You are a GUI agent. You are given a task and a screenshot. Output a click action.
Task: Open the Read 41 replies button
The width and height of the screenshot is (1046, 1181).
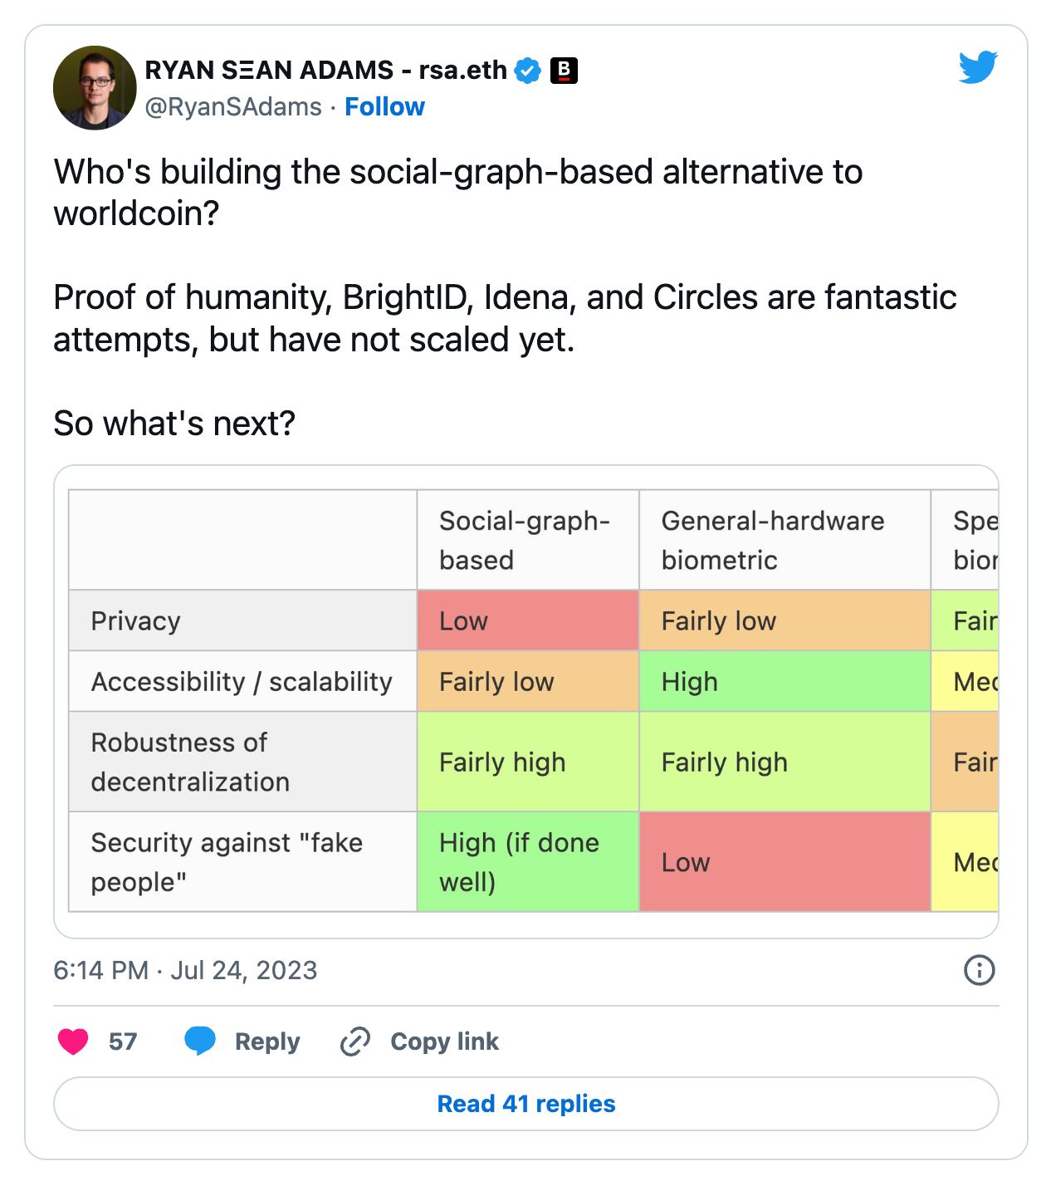pos(525,1104)
